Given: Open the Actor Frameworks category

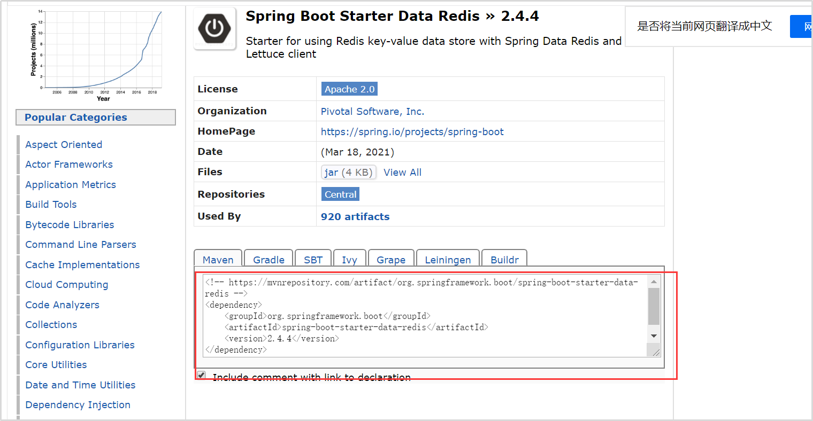Looking at the screenshot, I should [x=69, y=164].
